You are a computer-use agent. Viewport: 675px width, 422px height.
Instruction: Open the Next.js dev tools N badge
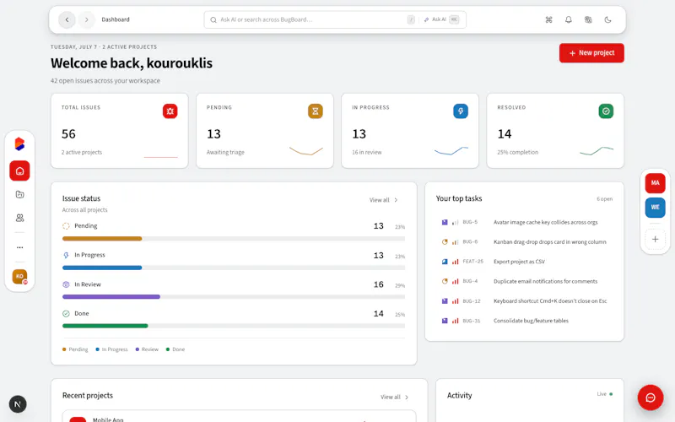(18, 404)
